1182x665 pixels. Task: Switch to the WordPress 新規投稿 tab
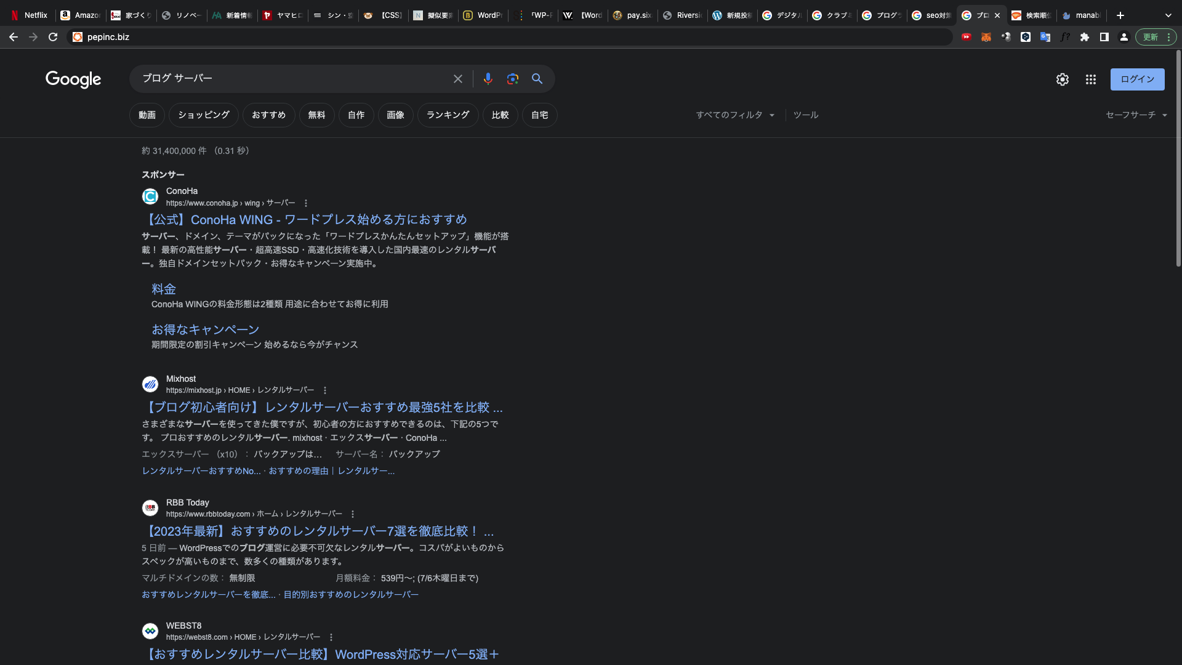tap(732, 15)
